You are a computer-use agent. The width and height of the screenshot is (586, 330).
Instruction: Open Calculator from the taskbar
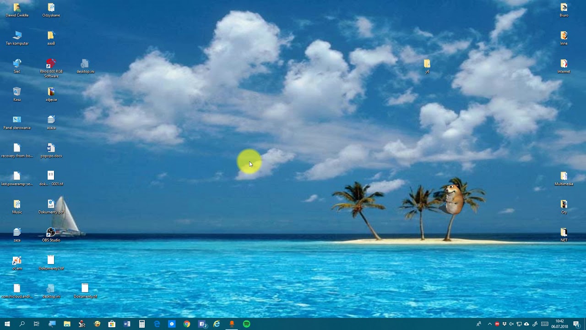(142, 324)
